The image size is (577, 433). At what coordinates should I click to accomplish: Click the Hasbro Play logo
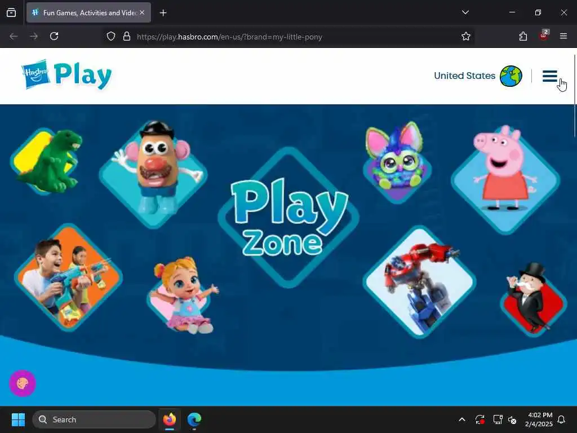click(x=66, y=75)
